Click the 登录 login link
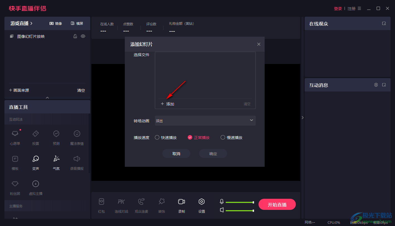Screen dimensions: 395x226 [x=338, y=9]
